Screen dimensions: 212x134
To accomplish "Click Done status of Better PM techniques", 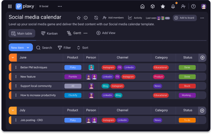I will pyautogui.click(x=187, y=67).
